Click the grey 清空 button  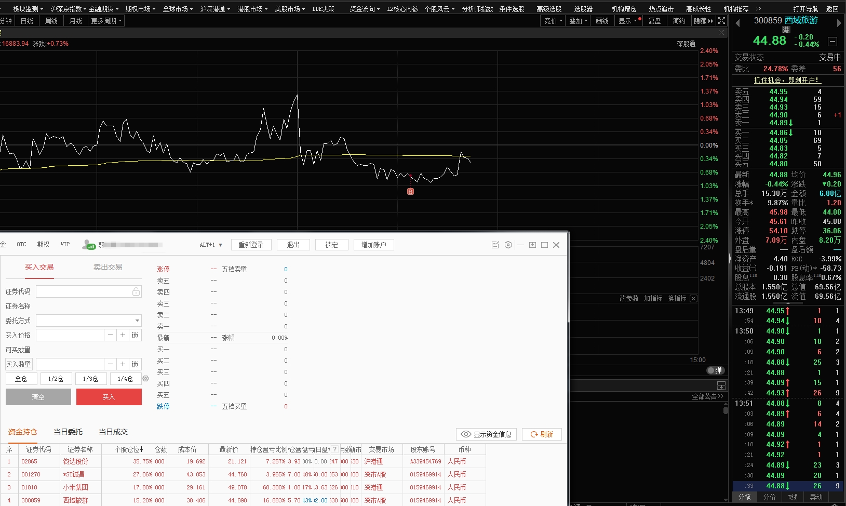click(x=38, y=397)
